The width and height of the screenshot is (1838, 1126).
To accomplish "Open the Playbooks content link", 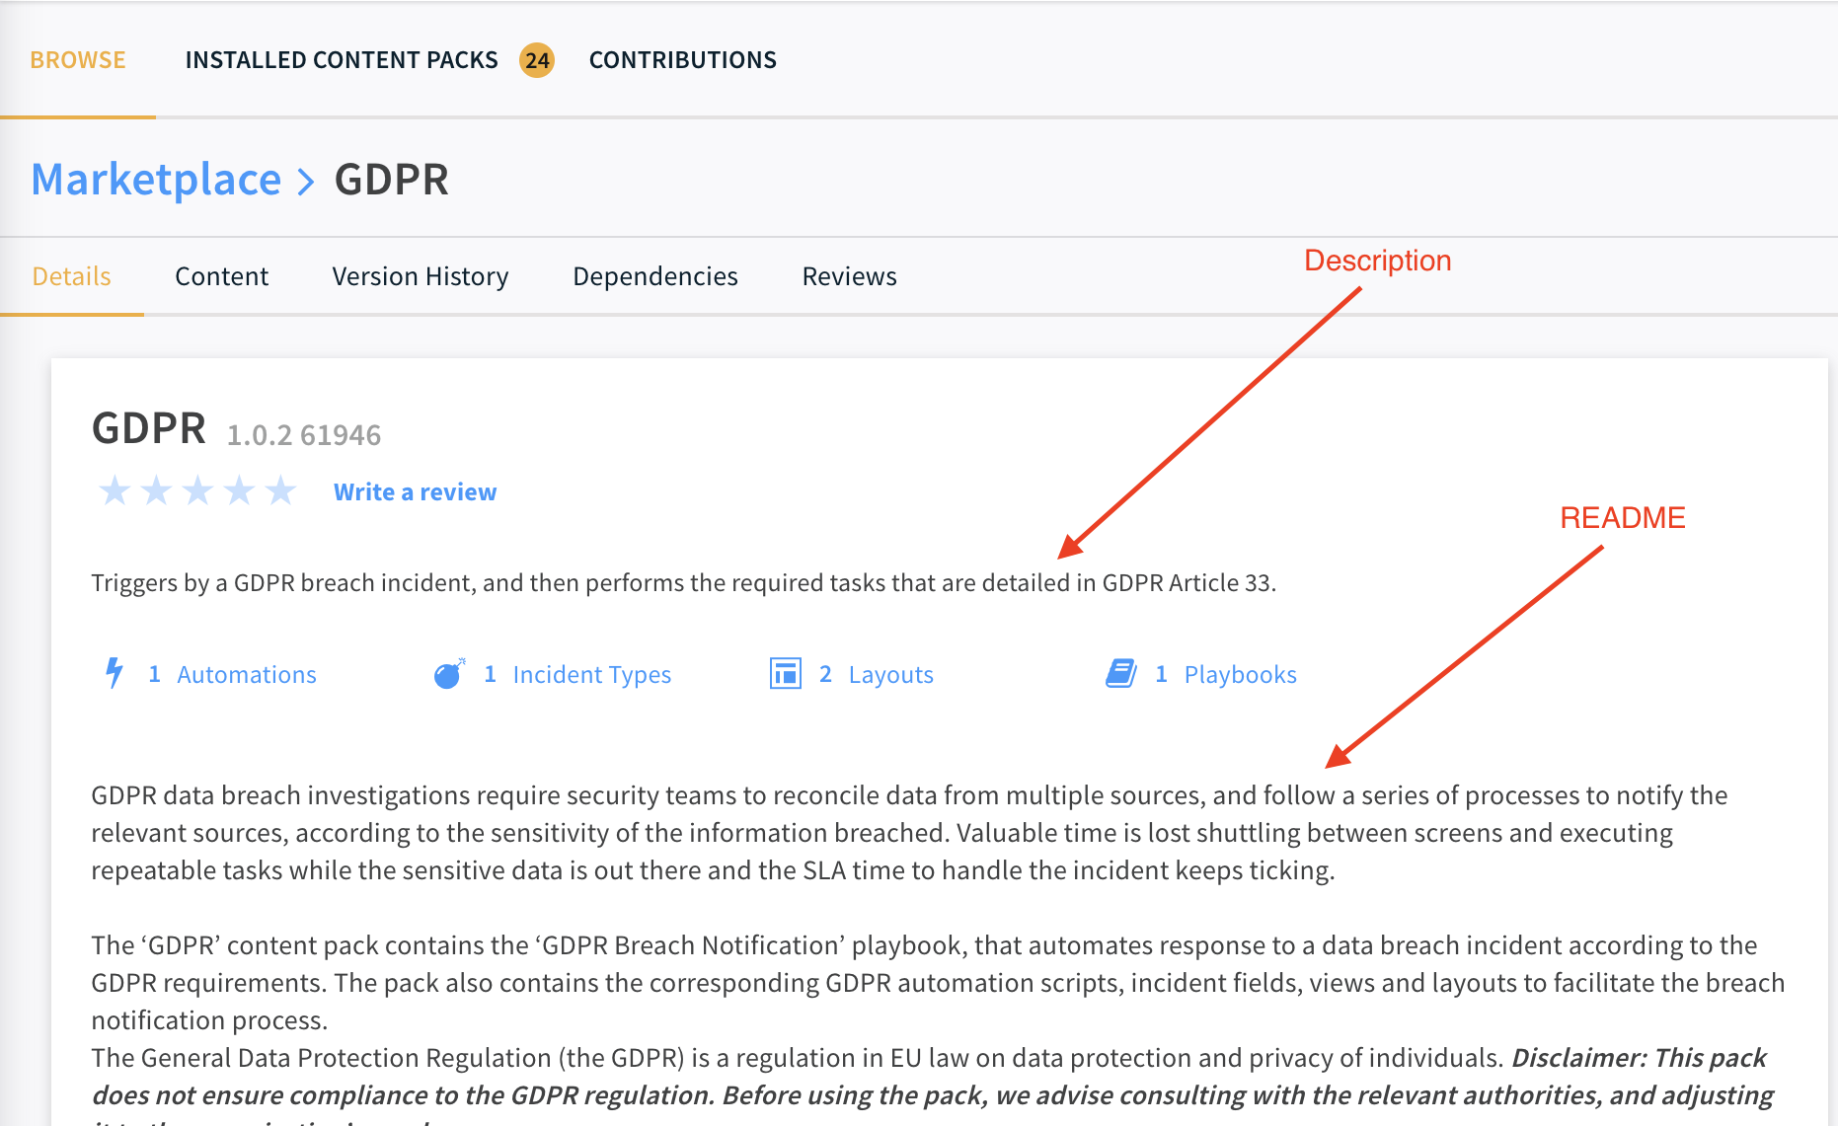I will coord(1240,675).
